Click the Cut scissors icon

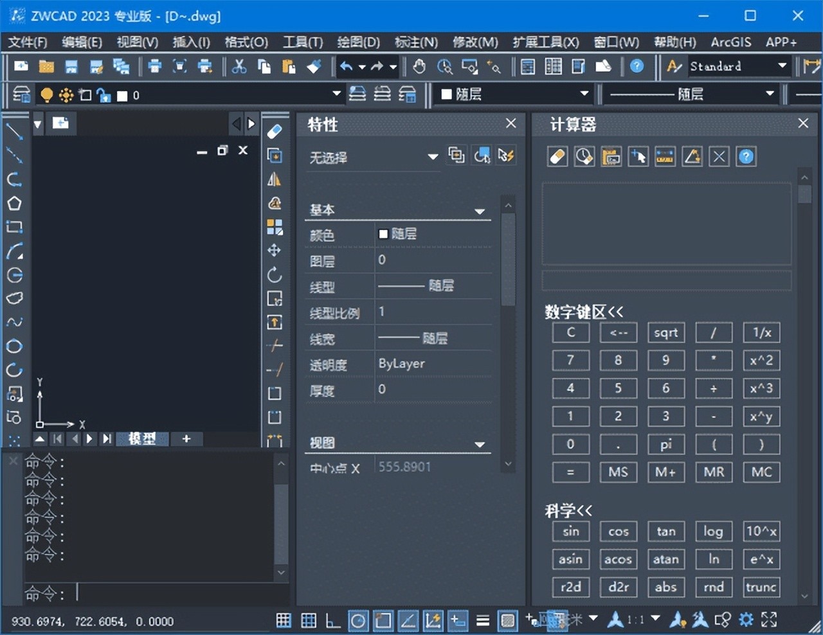point(239,66)
